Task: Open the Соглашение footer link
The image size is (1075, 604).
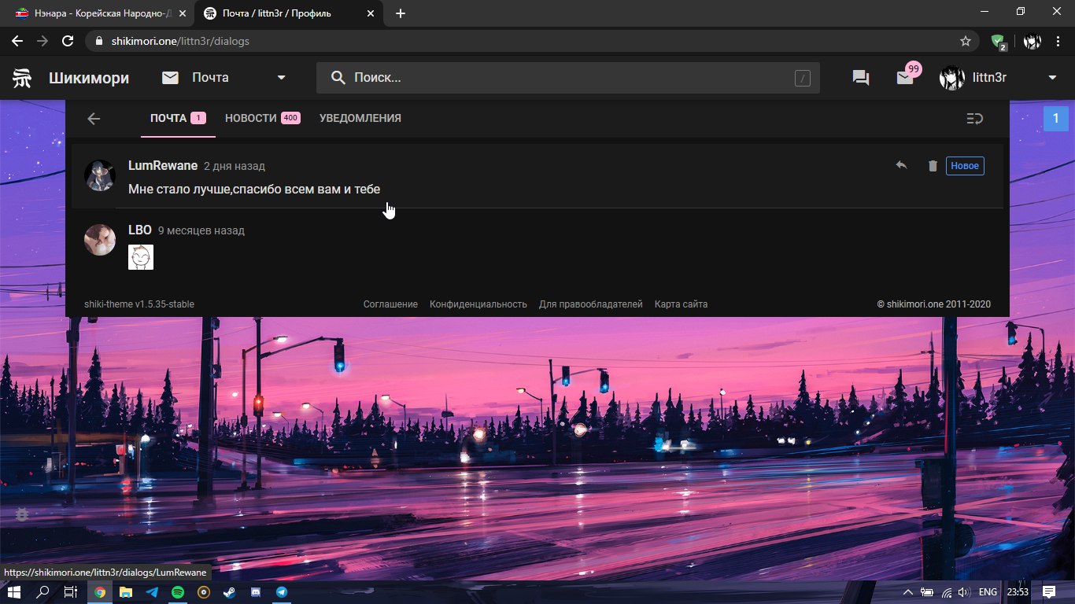Action: [390, 304]
